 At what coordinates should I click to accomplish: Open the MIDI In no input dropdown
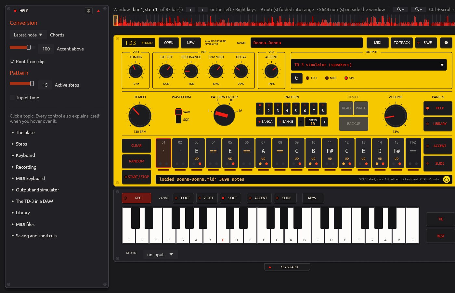tap(160, 255)
